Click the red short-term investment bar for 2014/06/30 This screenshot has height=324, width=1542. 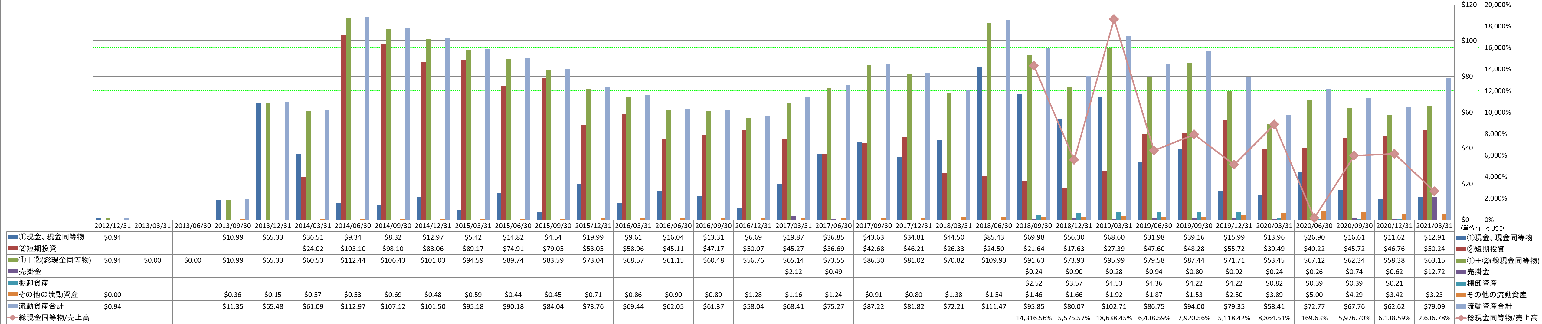click(x=344, y=127)
